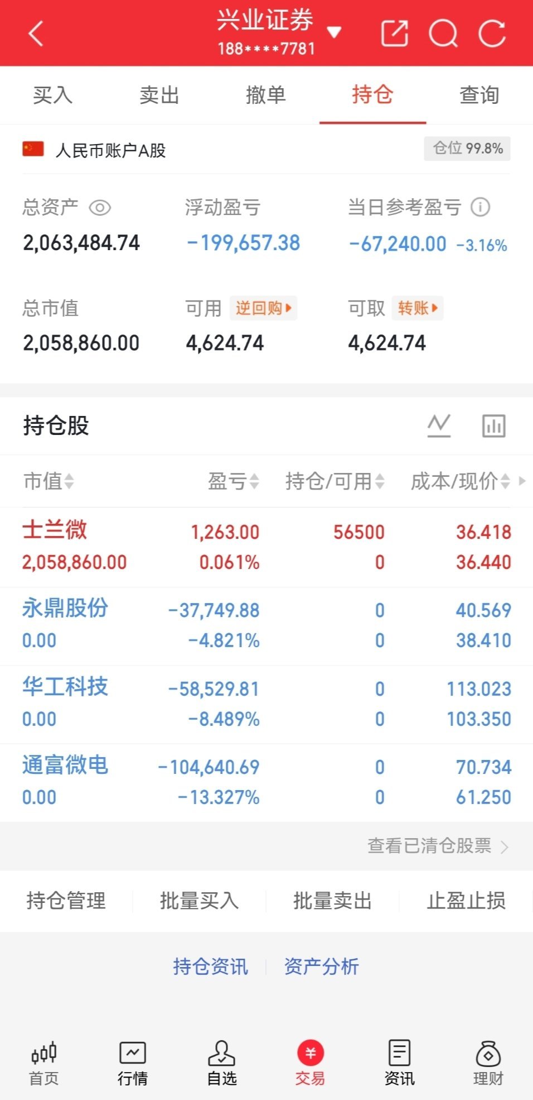The image size is (533, 1100).
Task: Switch to the 撤单 tab
Action: point(266,95)
